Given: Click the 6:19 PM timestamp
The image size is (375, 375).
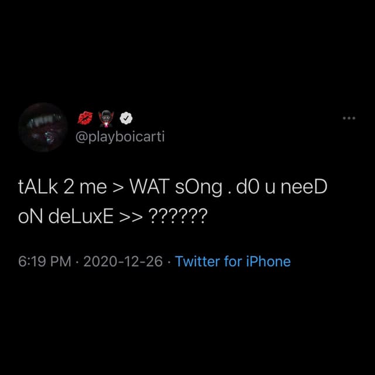Looking at the screenshot, I should [45, 261].
